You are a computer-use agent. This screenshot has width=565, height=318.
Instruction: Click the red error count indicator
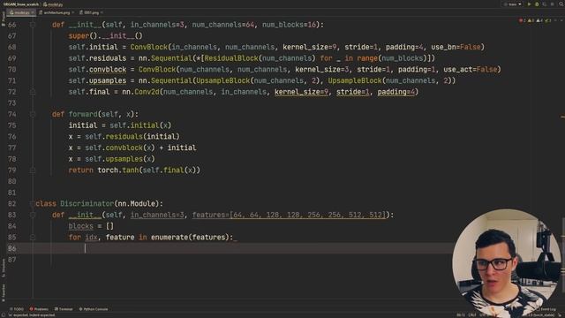(x=522, y=20)
